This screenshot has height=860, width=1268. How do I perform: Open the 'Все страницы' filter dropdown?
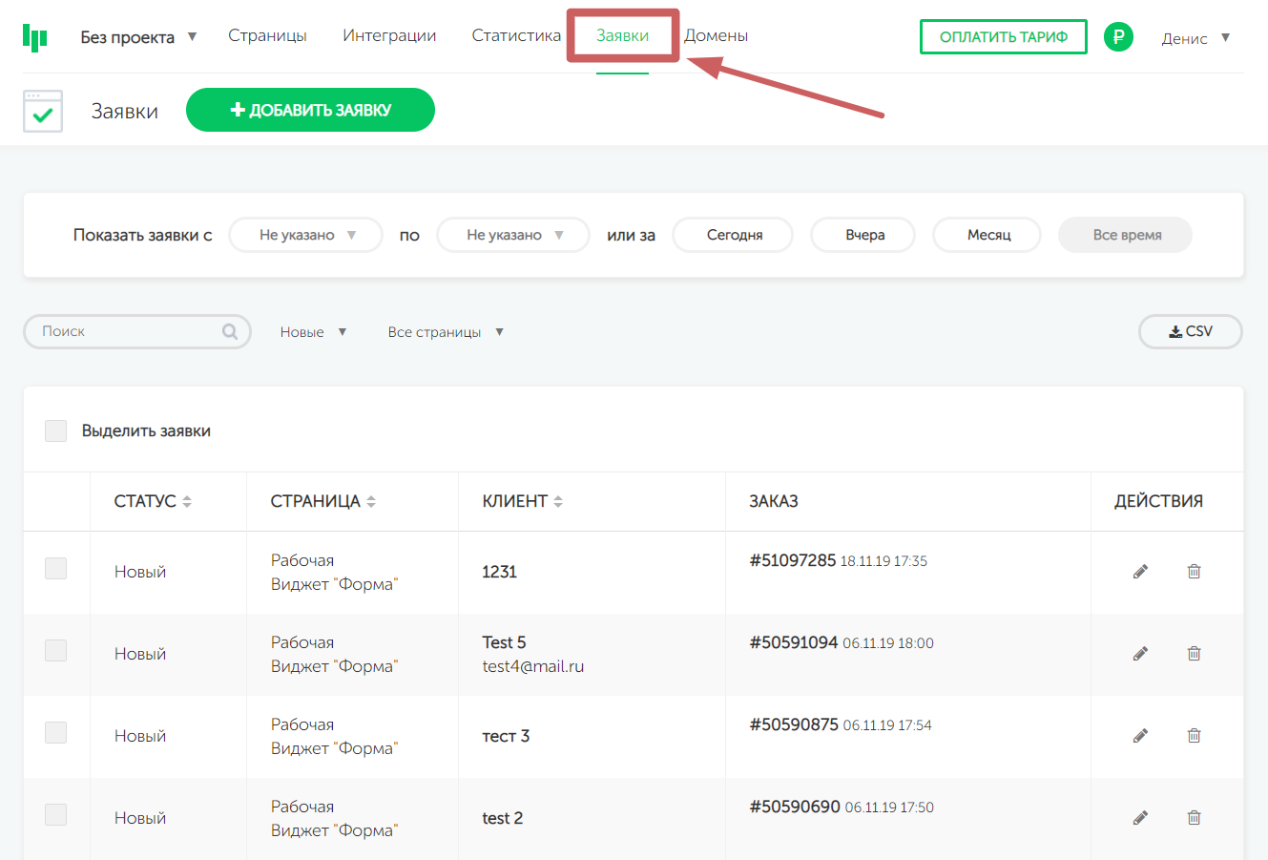click(445, 332)
